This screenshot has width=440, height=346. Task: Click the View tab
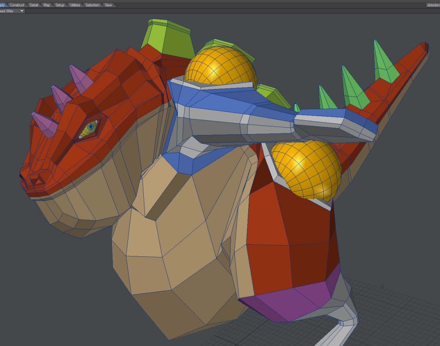coord(108,5)
